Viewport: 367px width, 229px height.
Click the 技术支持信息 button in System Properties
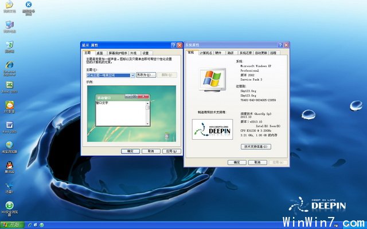point(256,147)
